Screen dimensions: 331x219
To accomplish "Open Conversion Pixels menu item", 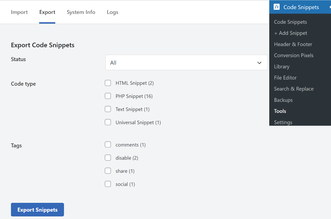I will tap(294, 55).
